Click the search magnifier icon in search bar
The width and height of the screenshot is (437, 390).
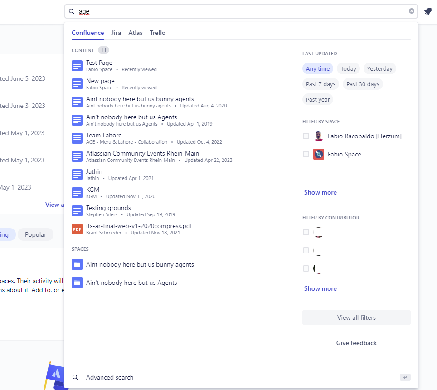72,11
